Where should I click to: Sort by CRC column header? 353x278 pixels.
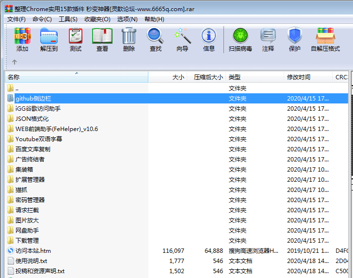coord(340,77)
